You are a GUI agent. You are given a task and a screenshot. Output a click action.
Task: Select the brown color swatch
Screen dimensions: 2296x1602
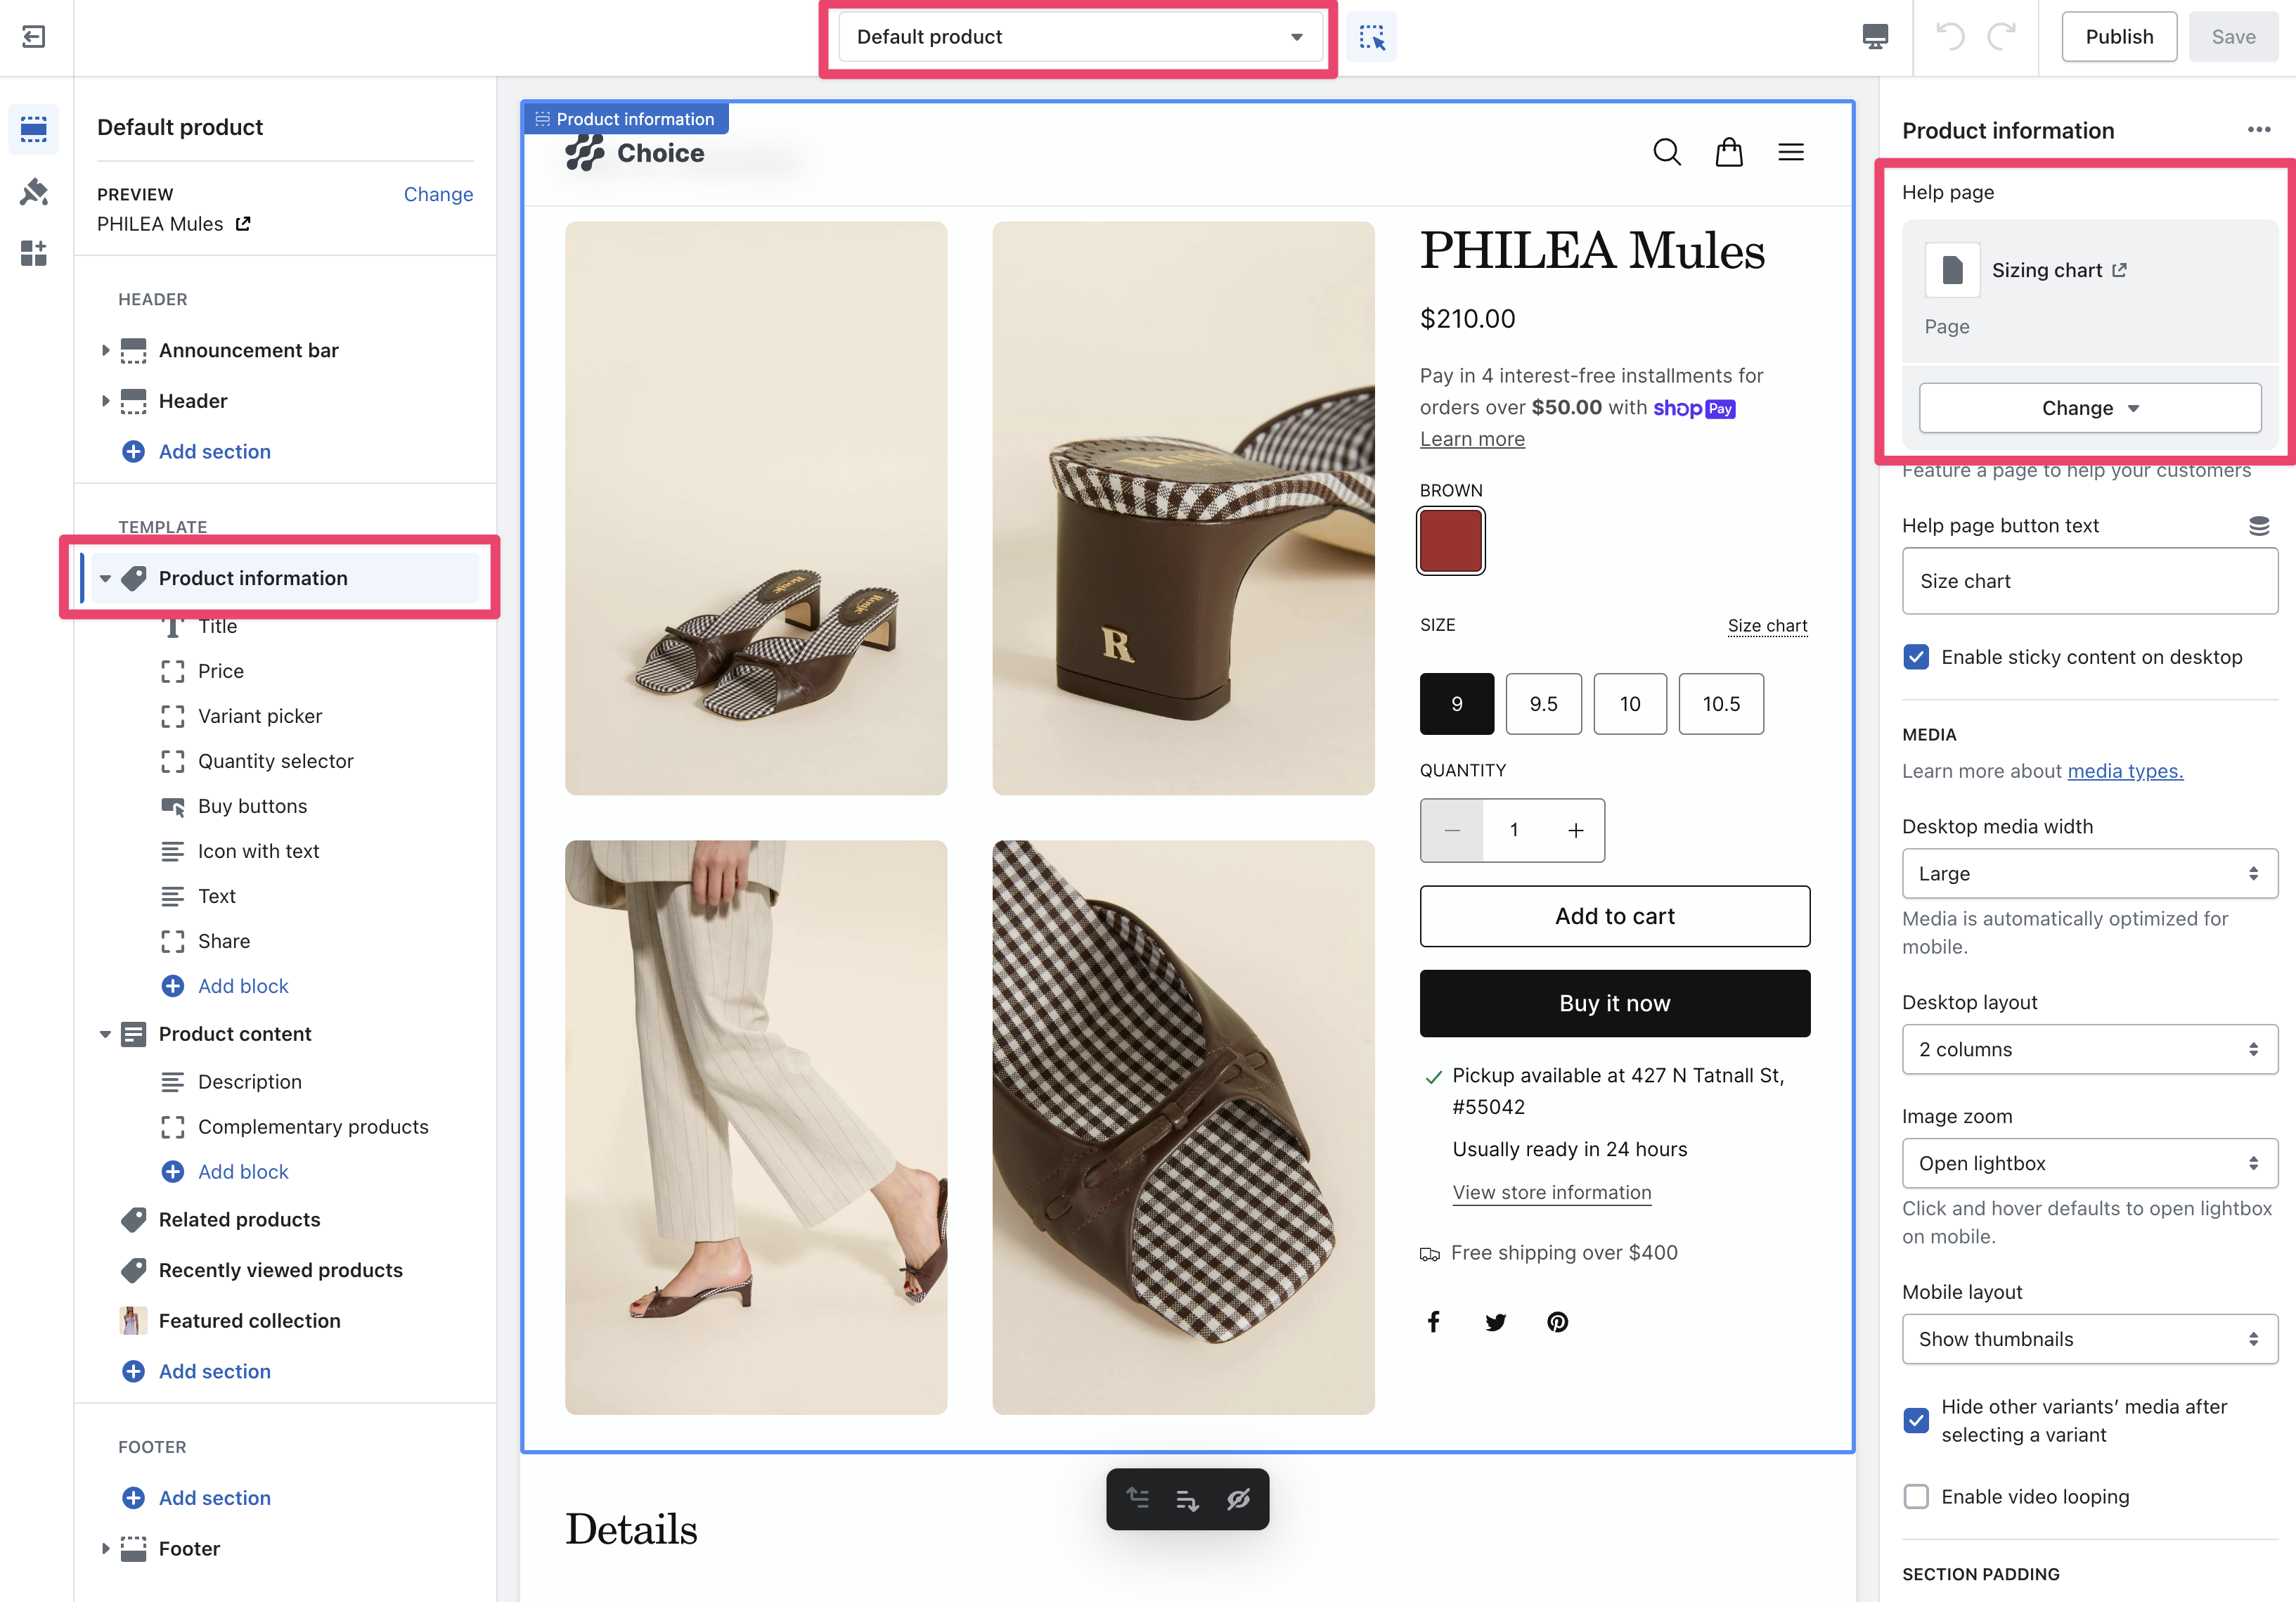coord(1450,542)
